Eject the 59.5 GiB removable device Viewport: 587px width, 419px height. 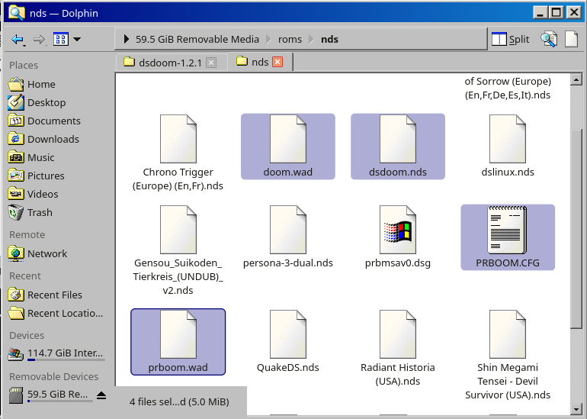(101, 395)
